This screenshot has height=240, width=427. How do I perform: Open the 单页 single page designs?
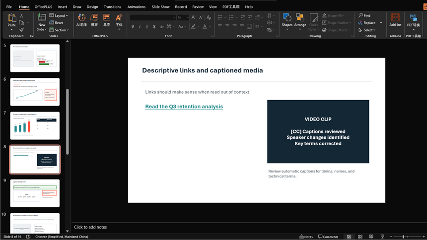(x=106, y=20)
